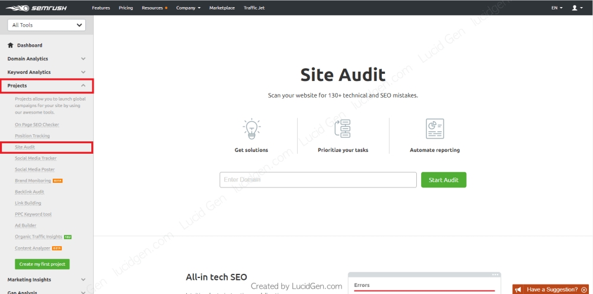The width and height of the screenshot is (593, 294).
Task: Open the Position Tracking link
Action: tap(32, 136)
